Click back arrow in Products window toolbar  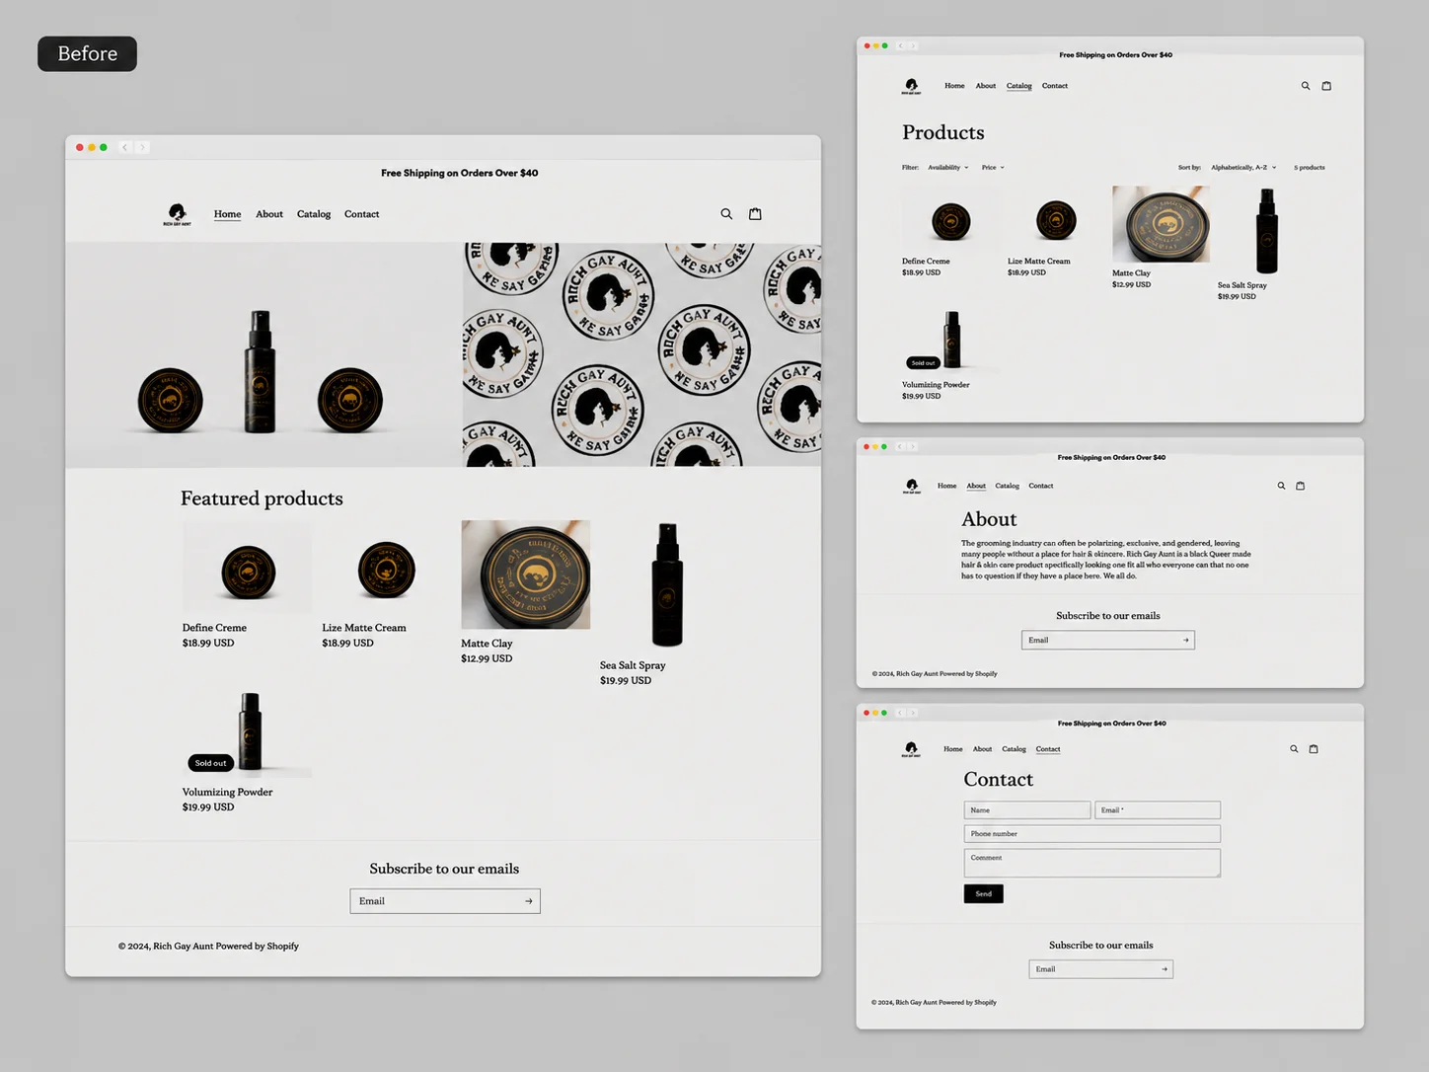click(x=900, y=45)
